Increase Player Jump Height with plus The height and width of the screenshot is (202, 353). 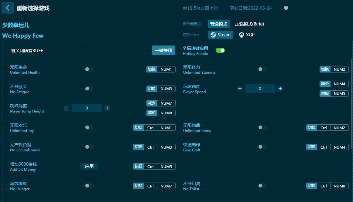click(107, 108)
